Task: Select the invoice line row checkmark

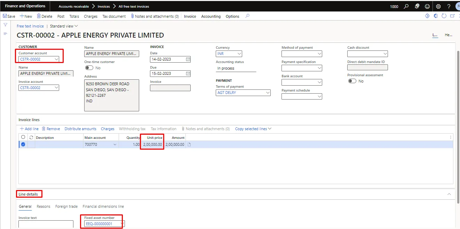Action: click(x=23, y=144)
